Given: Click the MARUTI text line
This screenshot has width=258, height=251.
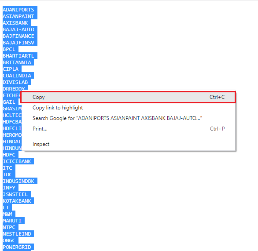Looking at the screenshot, I should click(12, 221).
